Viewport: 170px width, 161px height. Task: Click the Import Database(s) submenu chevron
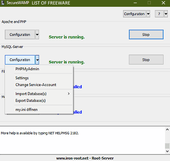pos(69,94)
